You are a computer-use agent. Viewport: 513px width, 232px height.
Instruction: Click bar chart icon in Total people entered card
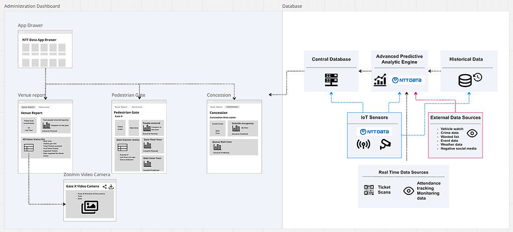pos(47,125)
